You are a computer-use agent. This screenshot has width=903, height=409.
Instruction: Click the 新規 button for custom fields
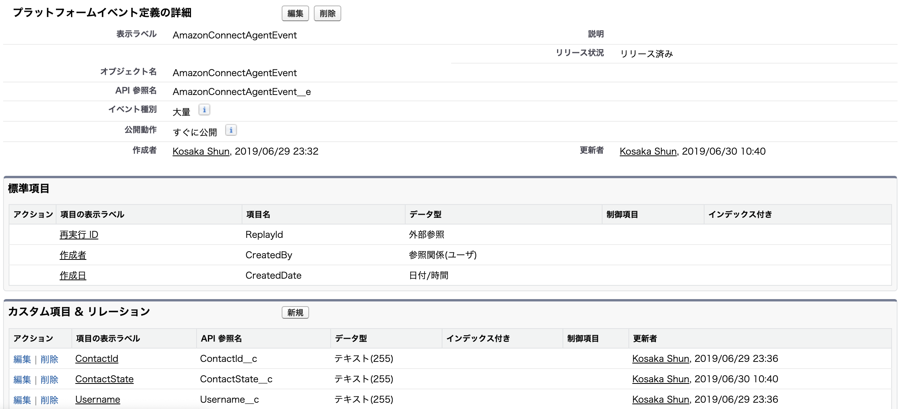pos(295,312)
